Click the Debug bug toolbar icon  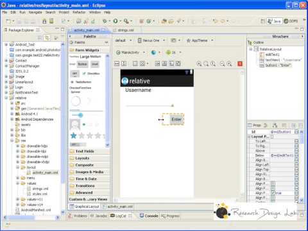(105, 21)
